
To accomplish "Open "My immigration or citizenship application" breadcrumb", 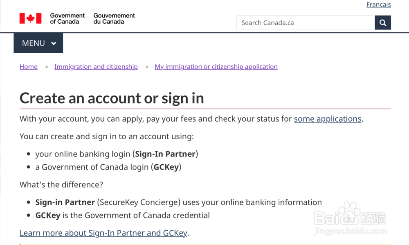I will pyautogui.click(x=216, y=67).
